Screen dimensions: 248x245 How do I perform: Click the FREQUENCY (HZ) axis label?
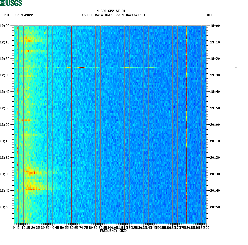coord(113,231)
